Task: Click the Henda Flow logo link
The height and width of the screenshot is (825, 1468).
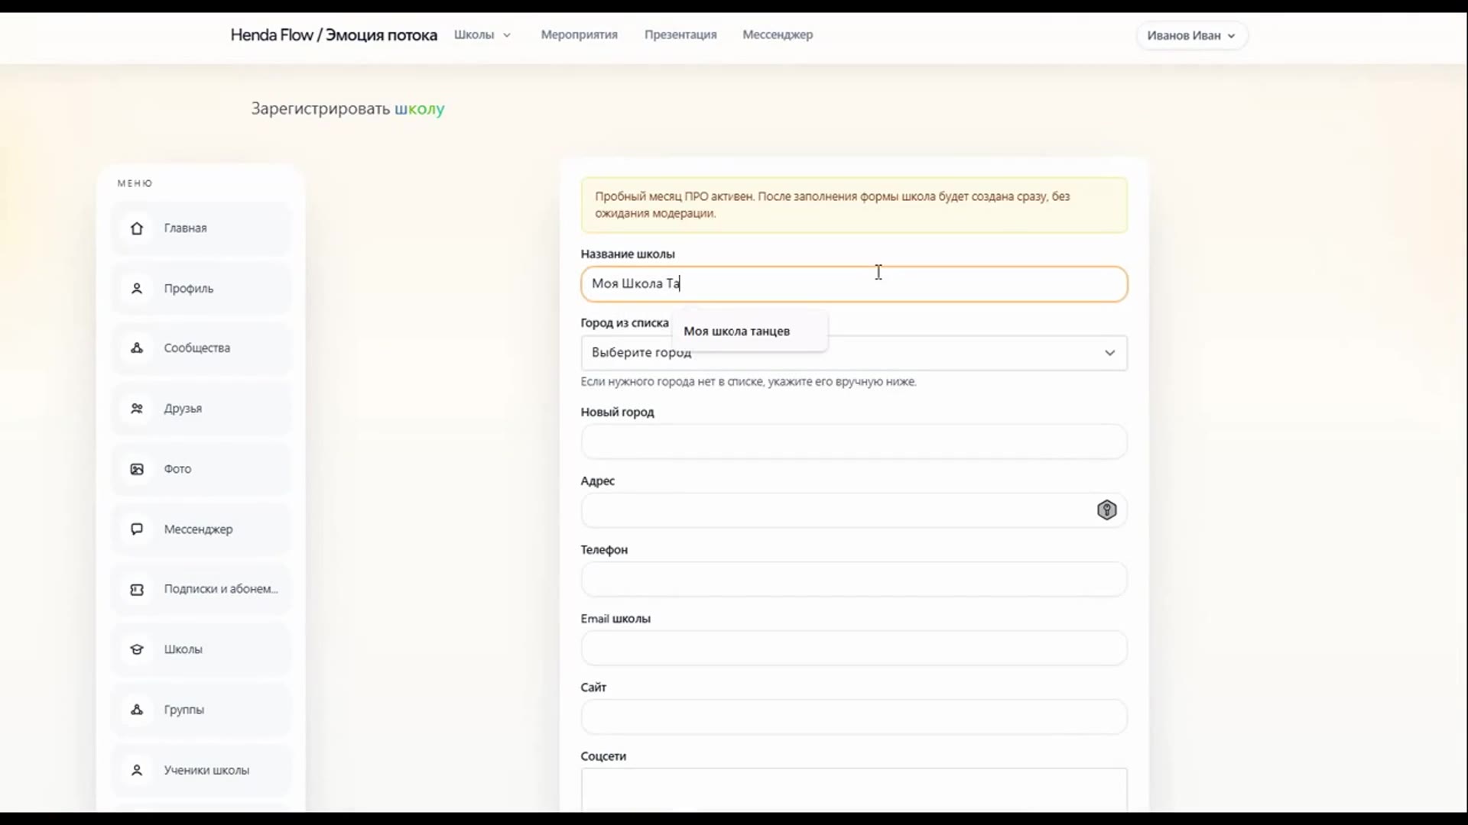Action: 334,34
